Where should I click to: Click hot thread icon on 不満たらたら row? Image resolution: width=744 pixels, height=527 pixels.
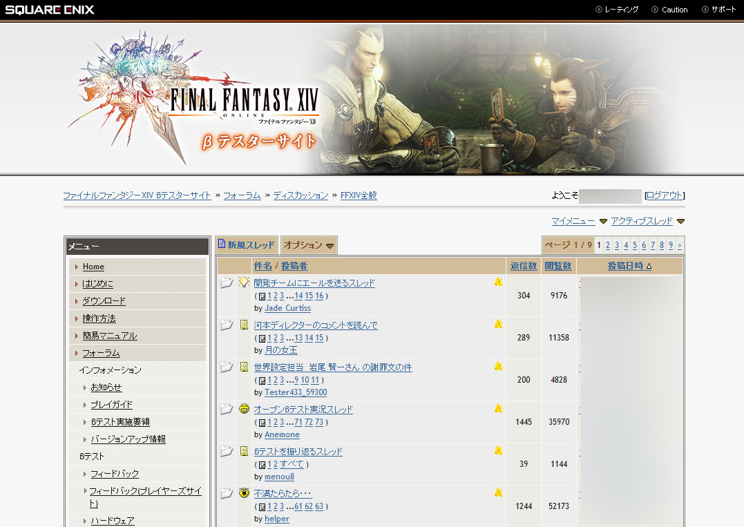coord(498,493)
